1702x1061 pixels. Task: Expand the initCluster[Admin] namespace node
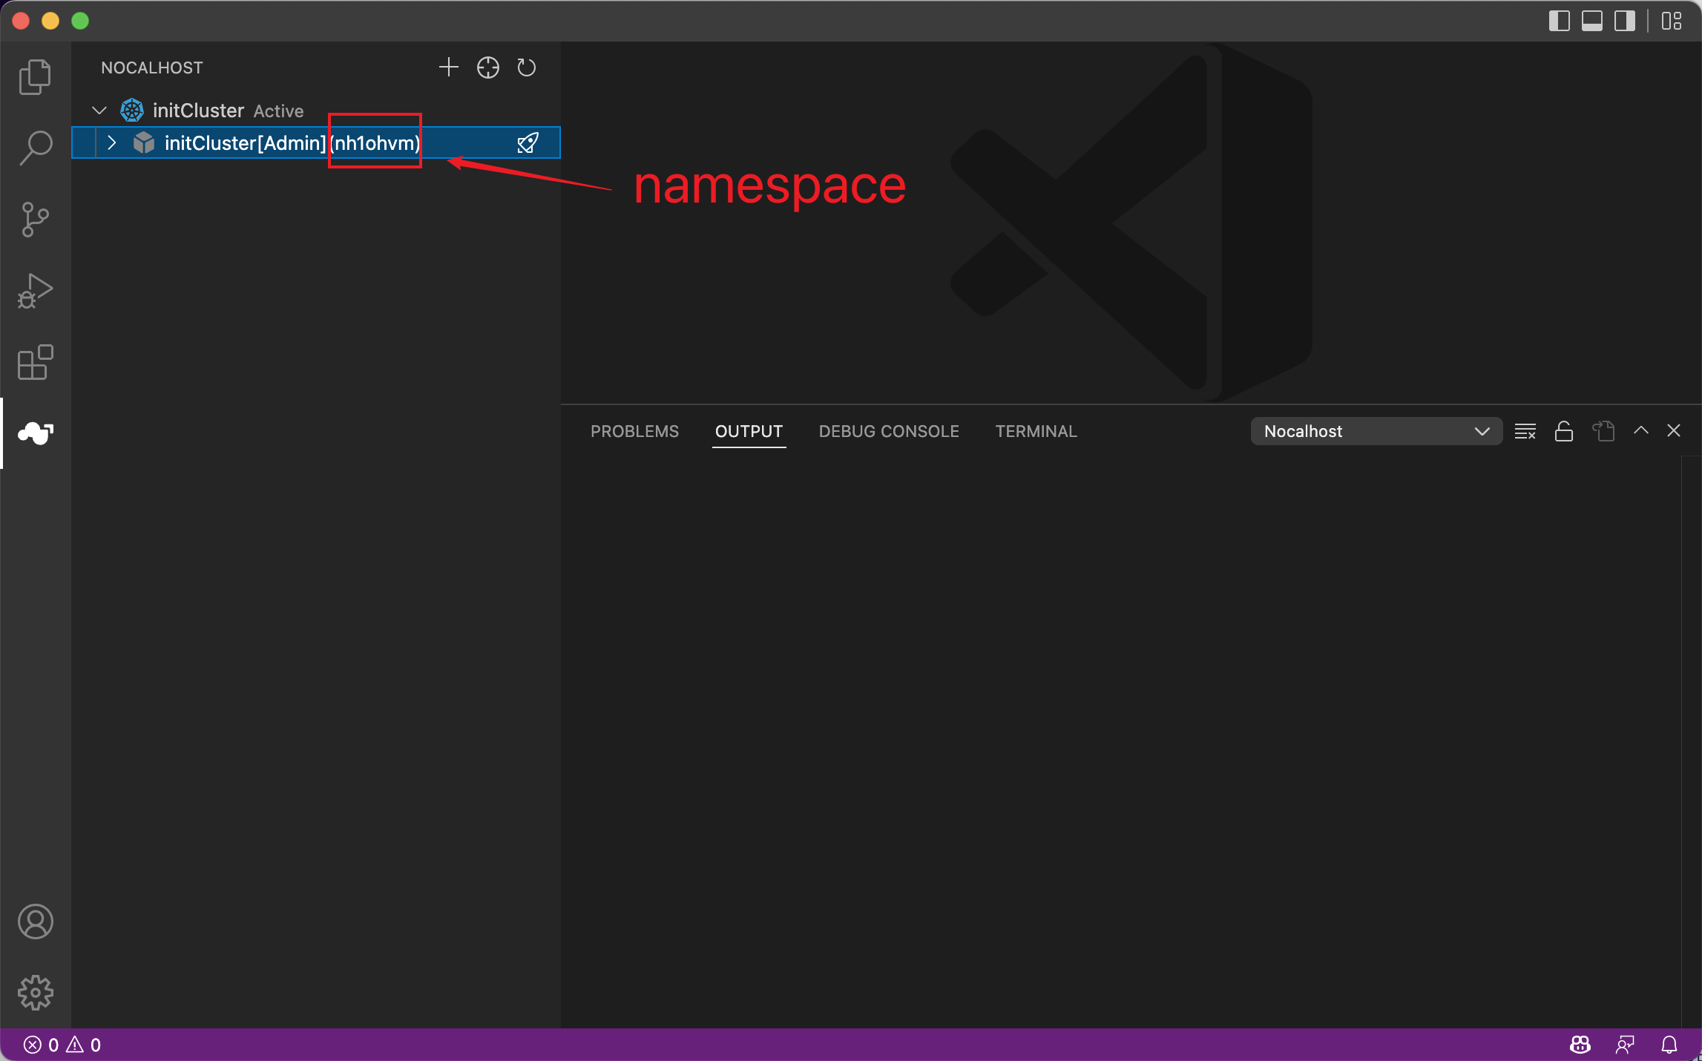click(112, 142)
